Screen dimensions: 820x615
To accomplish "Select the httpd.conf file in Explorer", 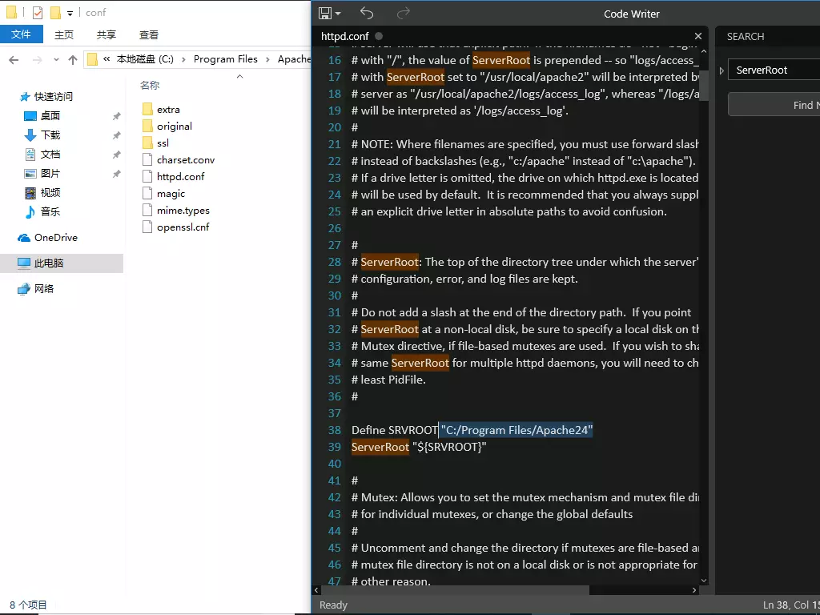I will 180,176.
